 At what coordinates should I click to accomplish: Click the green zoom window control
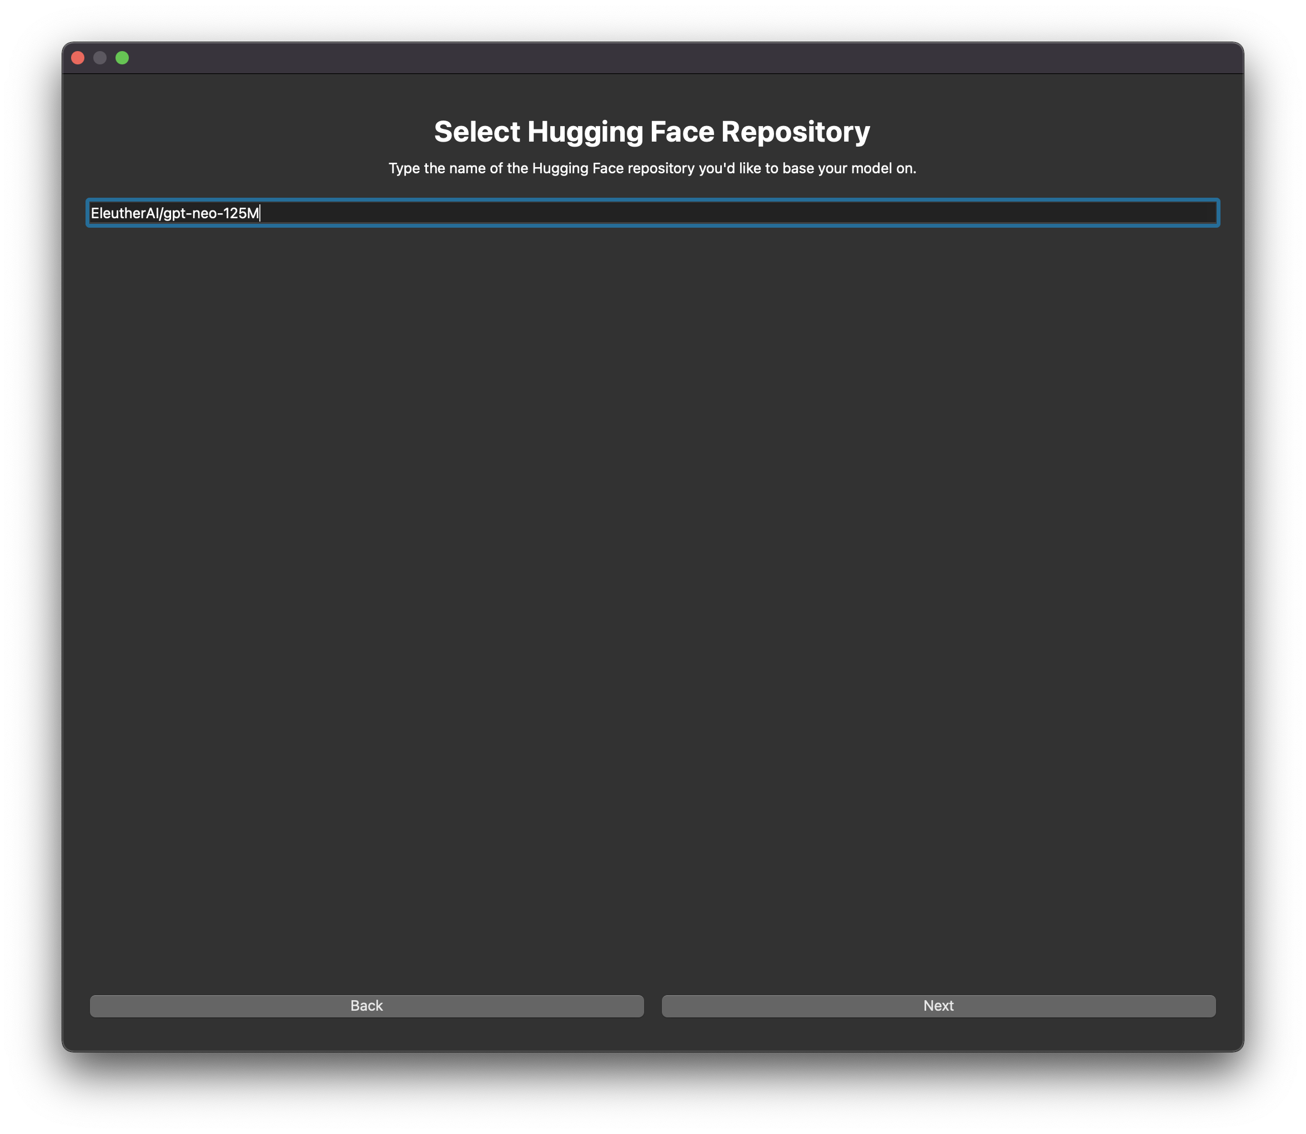[x=122, y=58]
